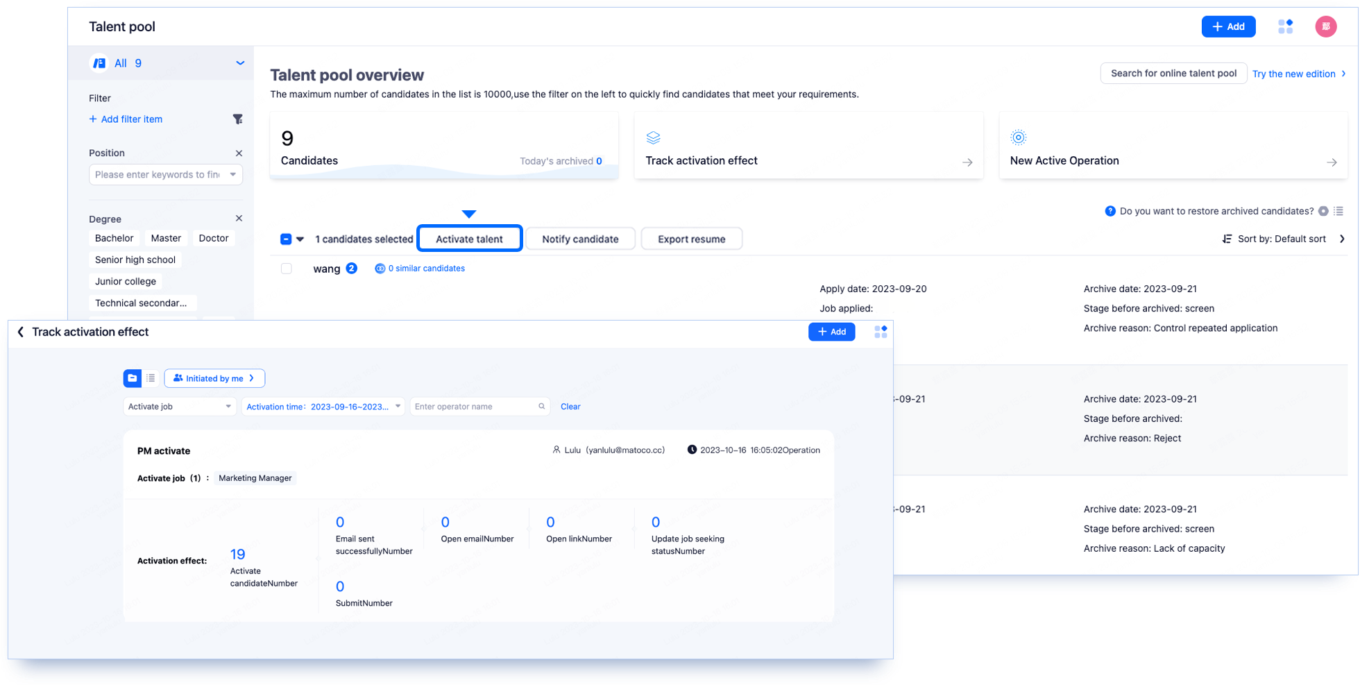
Task: Click the help icon beside restore archived candidates
Action: (1110, 211)
